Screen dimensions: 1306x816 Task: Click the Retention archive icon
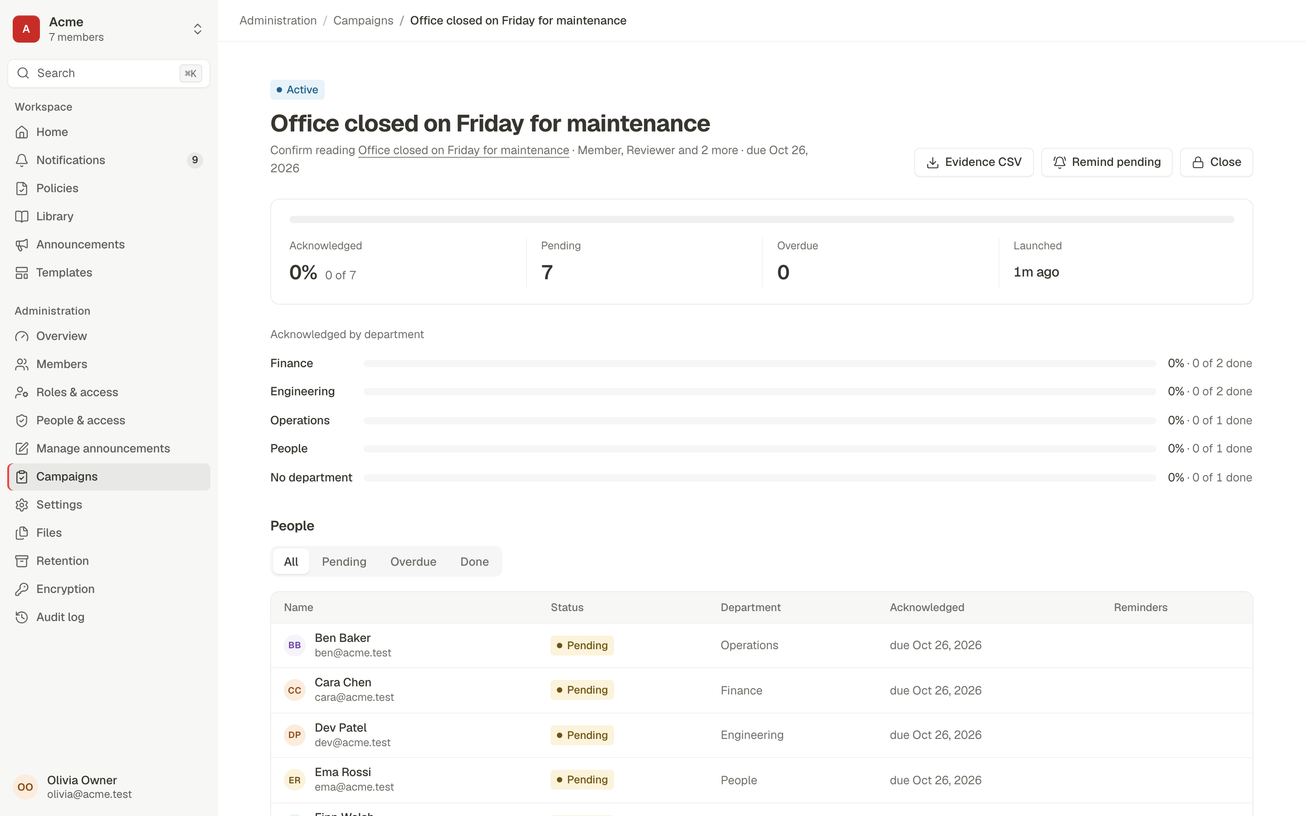[22, 561]
